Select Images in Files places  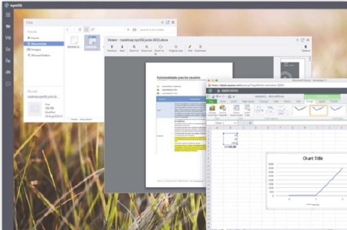click(44, 49)
